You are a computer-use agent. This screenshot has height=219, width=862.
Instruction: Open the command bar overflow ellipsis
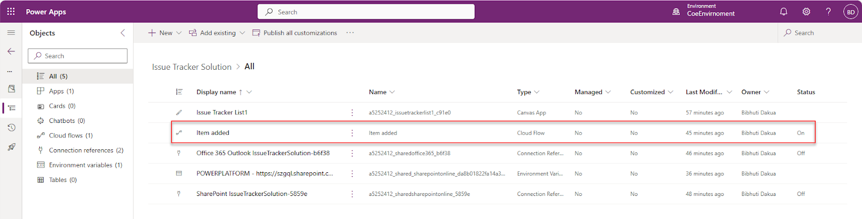[350, 33]
